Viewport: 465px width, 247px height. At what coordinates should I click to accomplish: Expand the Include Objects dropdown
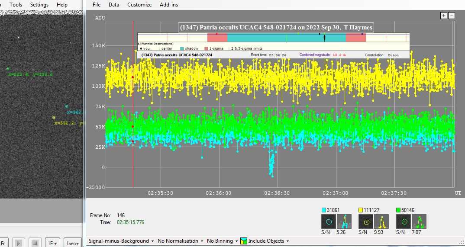(x=268, y=241)
